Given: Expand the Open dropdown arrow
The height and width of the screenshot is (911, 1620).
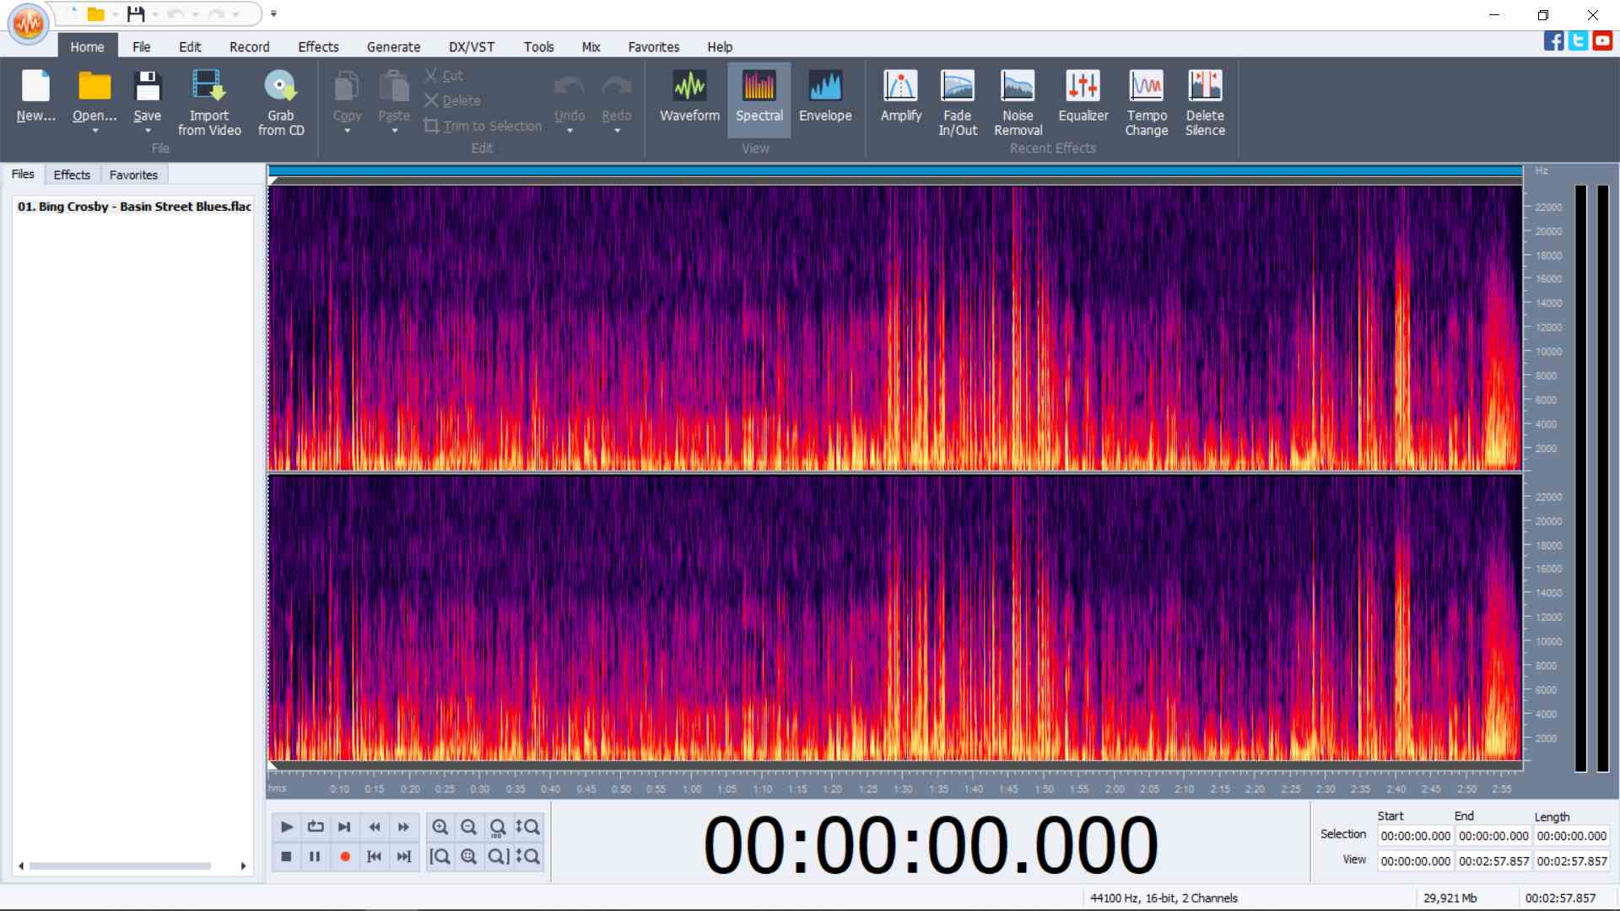Looking at the screenshot, I should (x=94, y=131).
